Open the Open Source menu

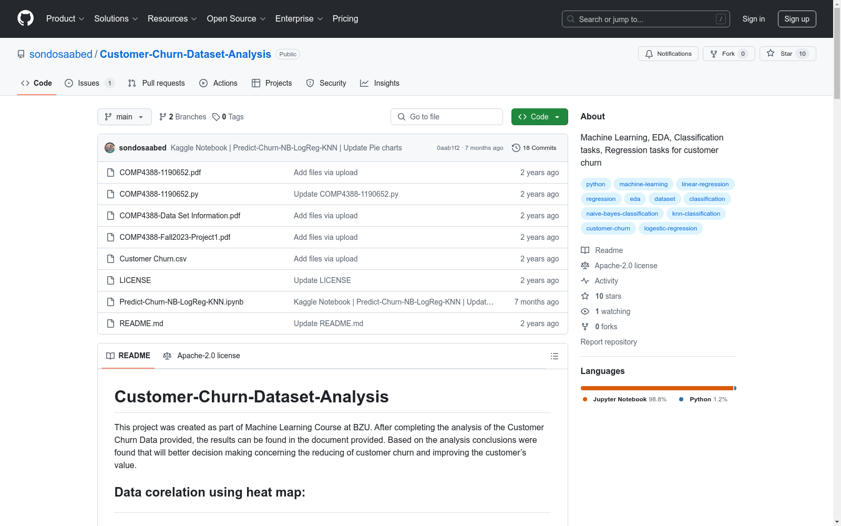(237, 19)
